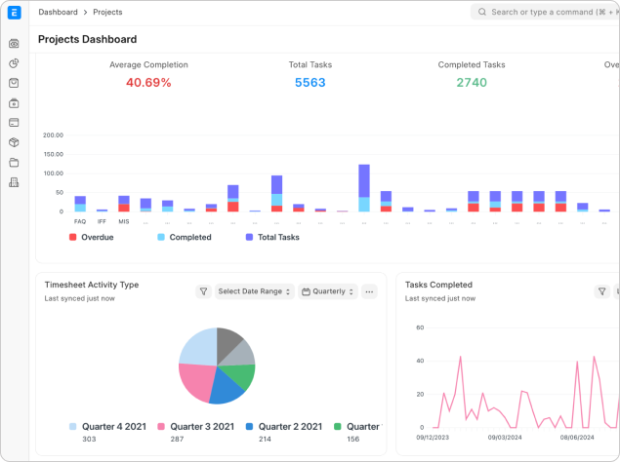Click the folder icon in the sidebar
Viewport: 620px width, 462px height.
pos(14,163)
